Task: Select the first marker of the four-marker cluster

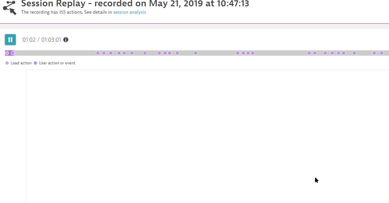Action: [238, 53]
